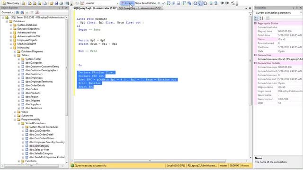Decrease indent of selected code

click(x=222, y=3)
